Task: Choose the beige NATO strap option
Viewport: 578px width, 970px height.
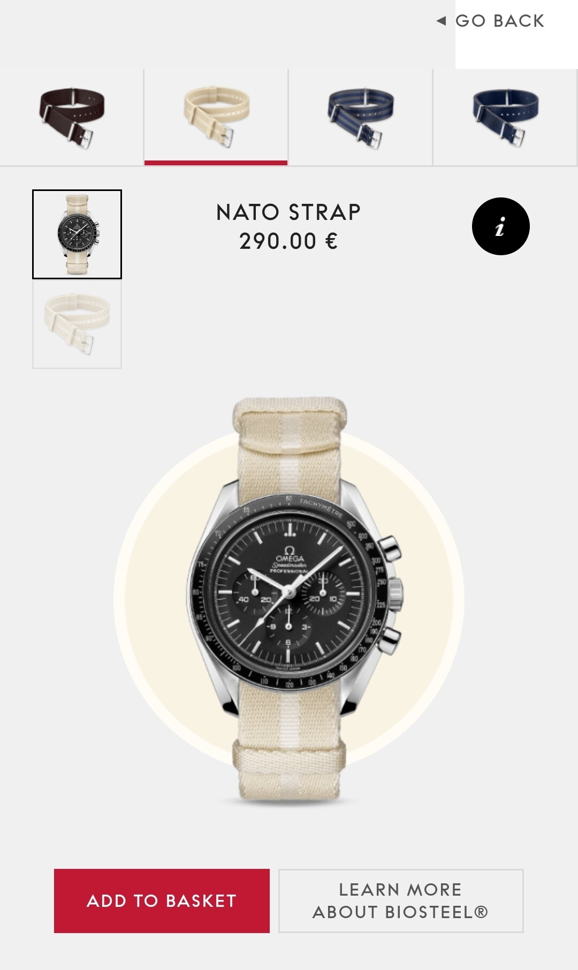Action: pos(216,117)
